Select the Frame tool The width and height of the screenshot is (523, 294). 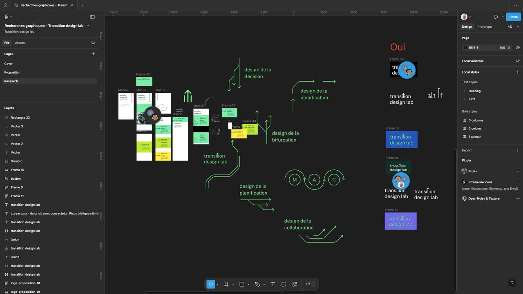point(226,284)
